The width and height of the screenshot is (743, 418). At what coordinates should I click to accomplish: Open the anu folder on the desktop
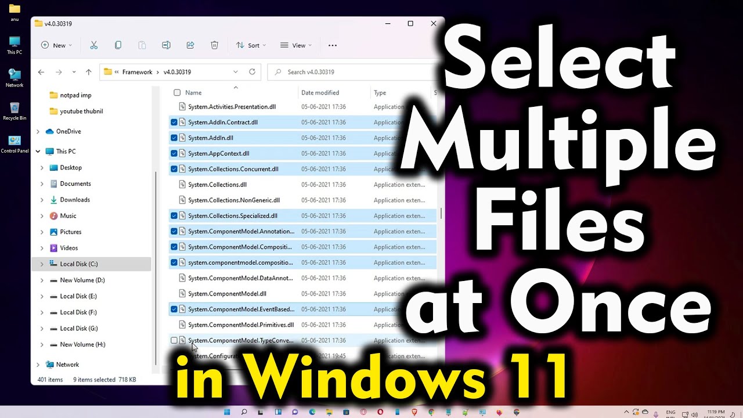[15, 12]
